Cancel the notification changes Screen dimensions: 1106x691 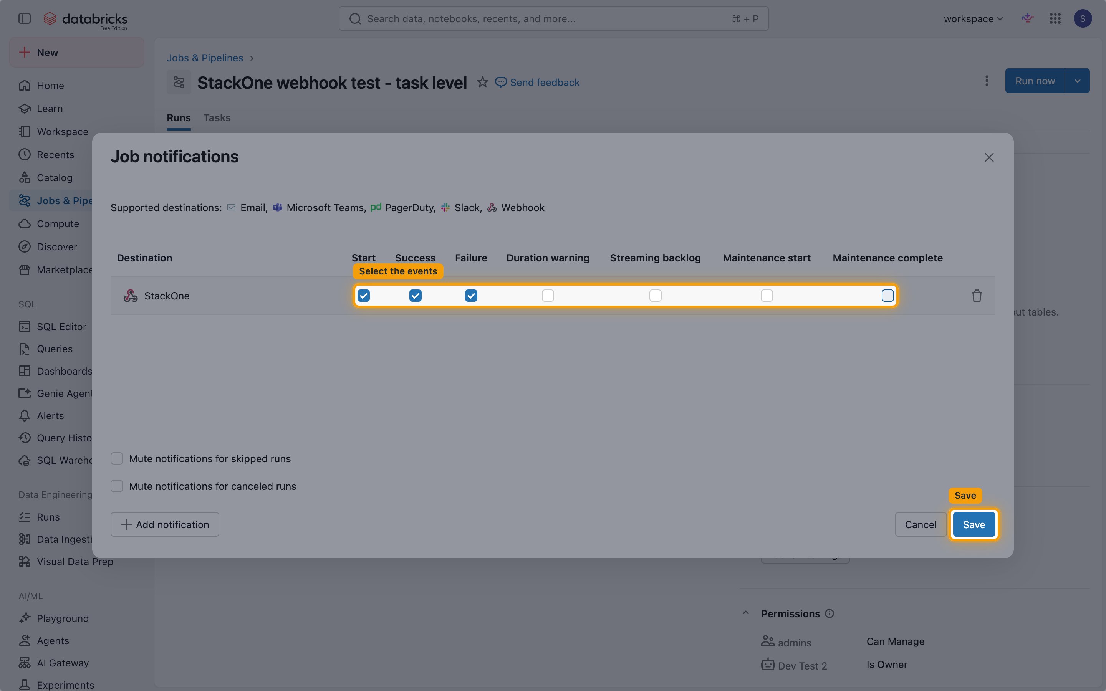(921, 525)
